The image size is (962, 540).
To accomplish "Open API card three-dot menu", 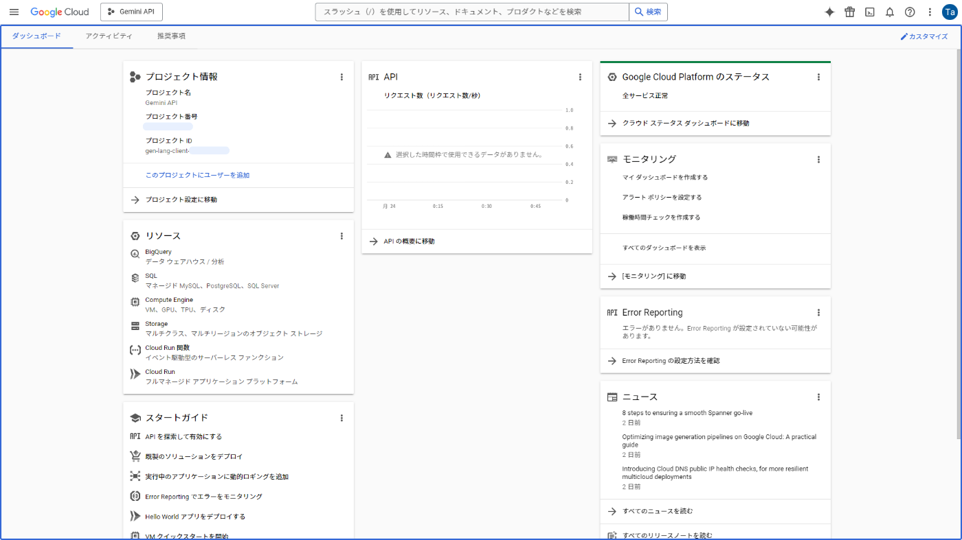I will [580, 77].
